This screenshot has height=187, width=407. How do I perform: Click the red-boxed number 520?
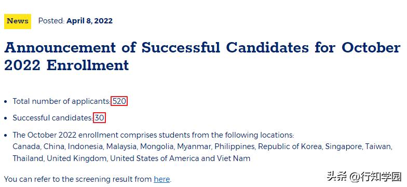[119, 101]
